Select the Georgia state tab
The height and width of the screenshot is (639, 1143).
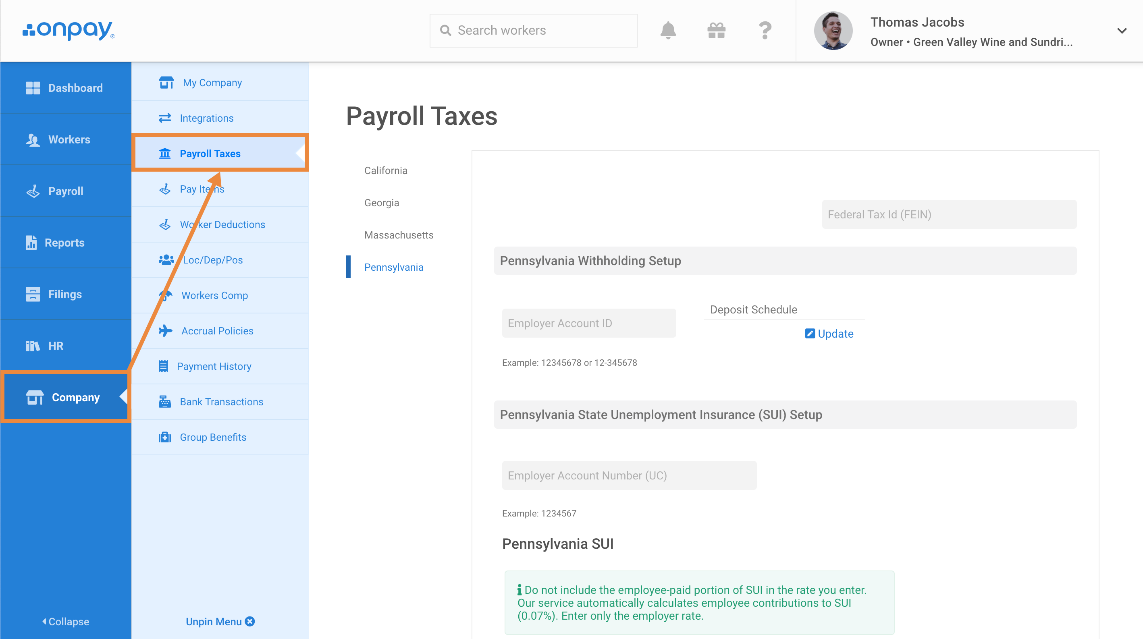coord(382,203)
